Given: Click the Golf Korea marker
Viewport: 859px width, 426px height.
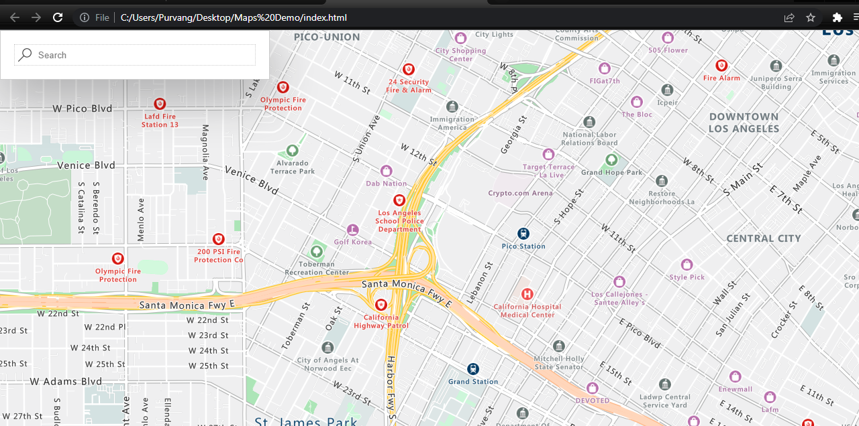Looking at the screenshot, I should pyautogui.click(x=353, y=230).
